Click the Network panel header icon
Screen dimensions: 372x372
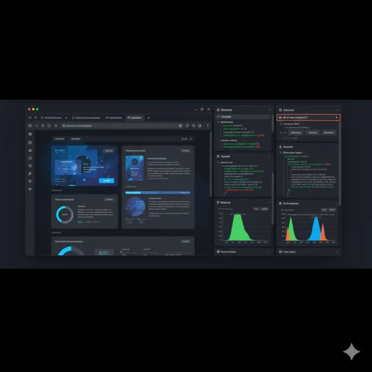(x=218, y=202)
